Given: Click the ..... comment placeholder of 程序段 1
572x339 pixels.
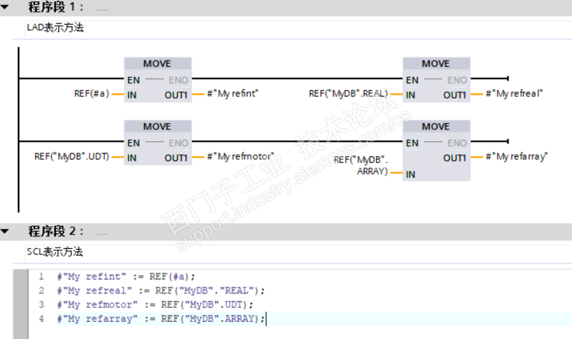Looking at the screenshot, I should click(x=102, y=10).
